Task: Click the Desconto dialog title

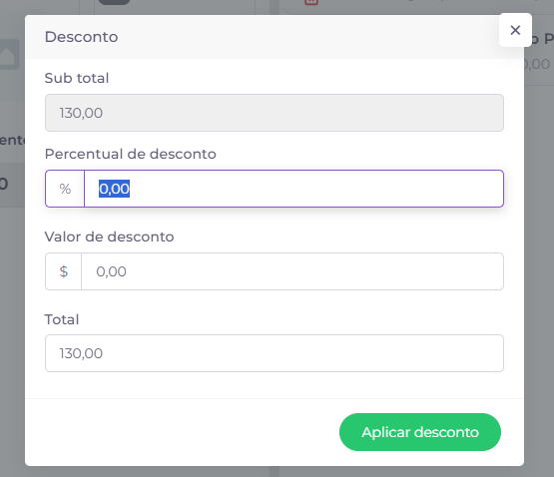Action: click(81, 37)
